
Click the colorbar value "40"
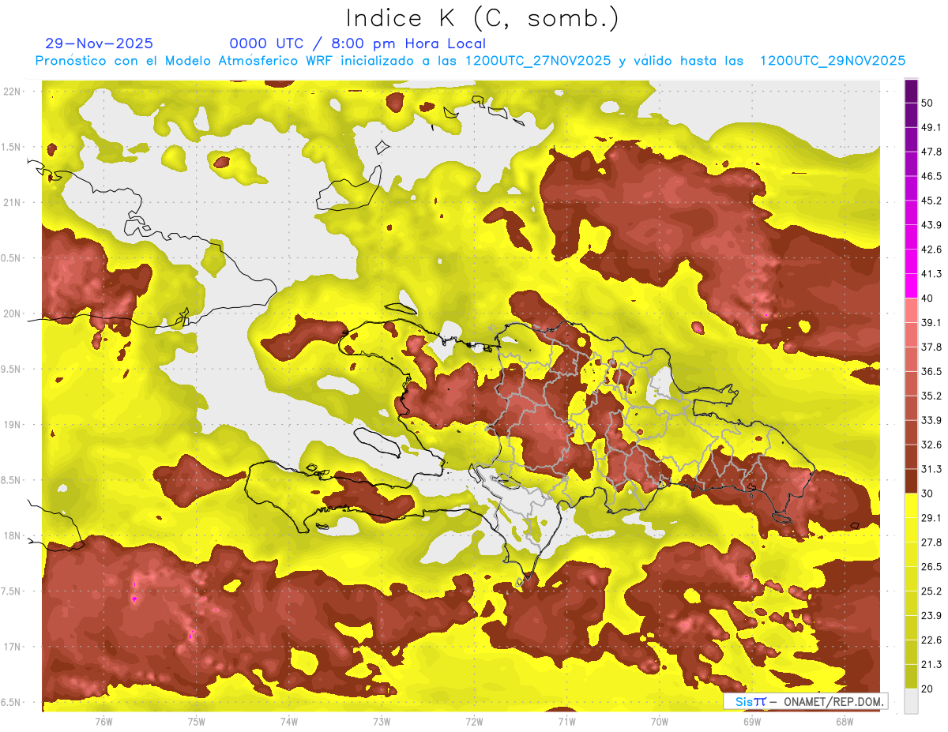(927, 298)
